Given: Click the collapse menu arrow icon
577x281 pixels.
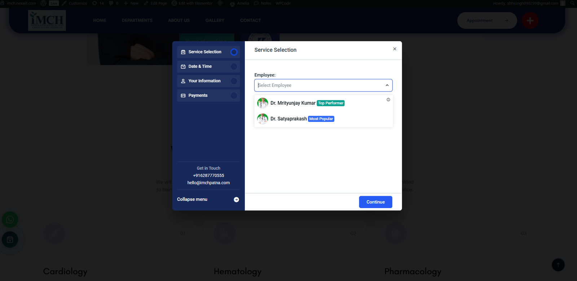Looking at the screenshot, I should [x=236, y=199].
